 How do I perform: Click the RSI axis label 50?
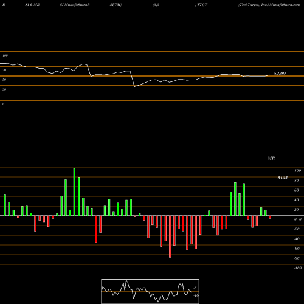(4, 80)
